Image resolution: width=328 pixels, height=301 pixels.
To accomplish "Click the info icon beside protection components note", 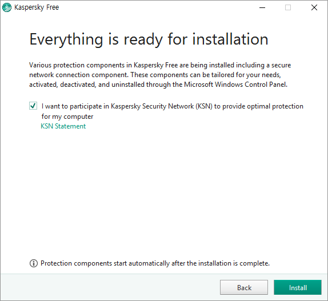I will pos(34,263).
